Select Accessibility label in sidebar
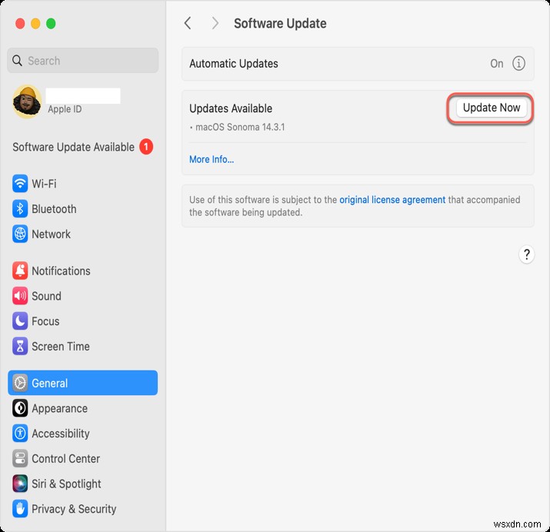This screenshot has width=550, height=532. pyautogui.click(x=61, y=434)
